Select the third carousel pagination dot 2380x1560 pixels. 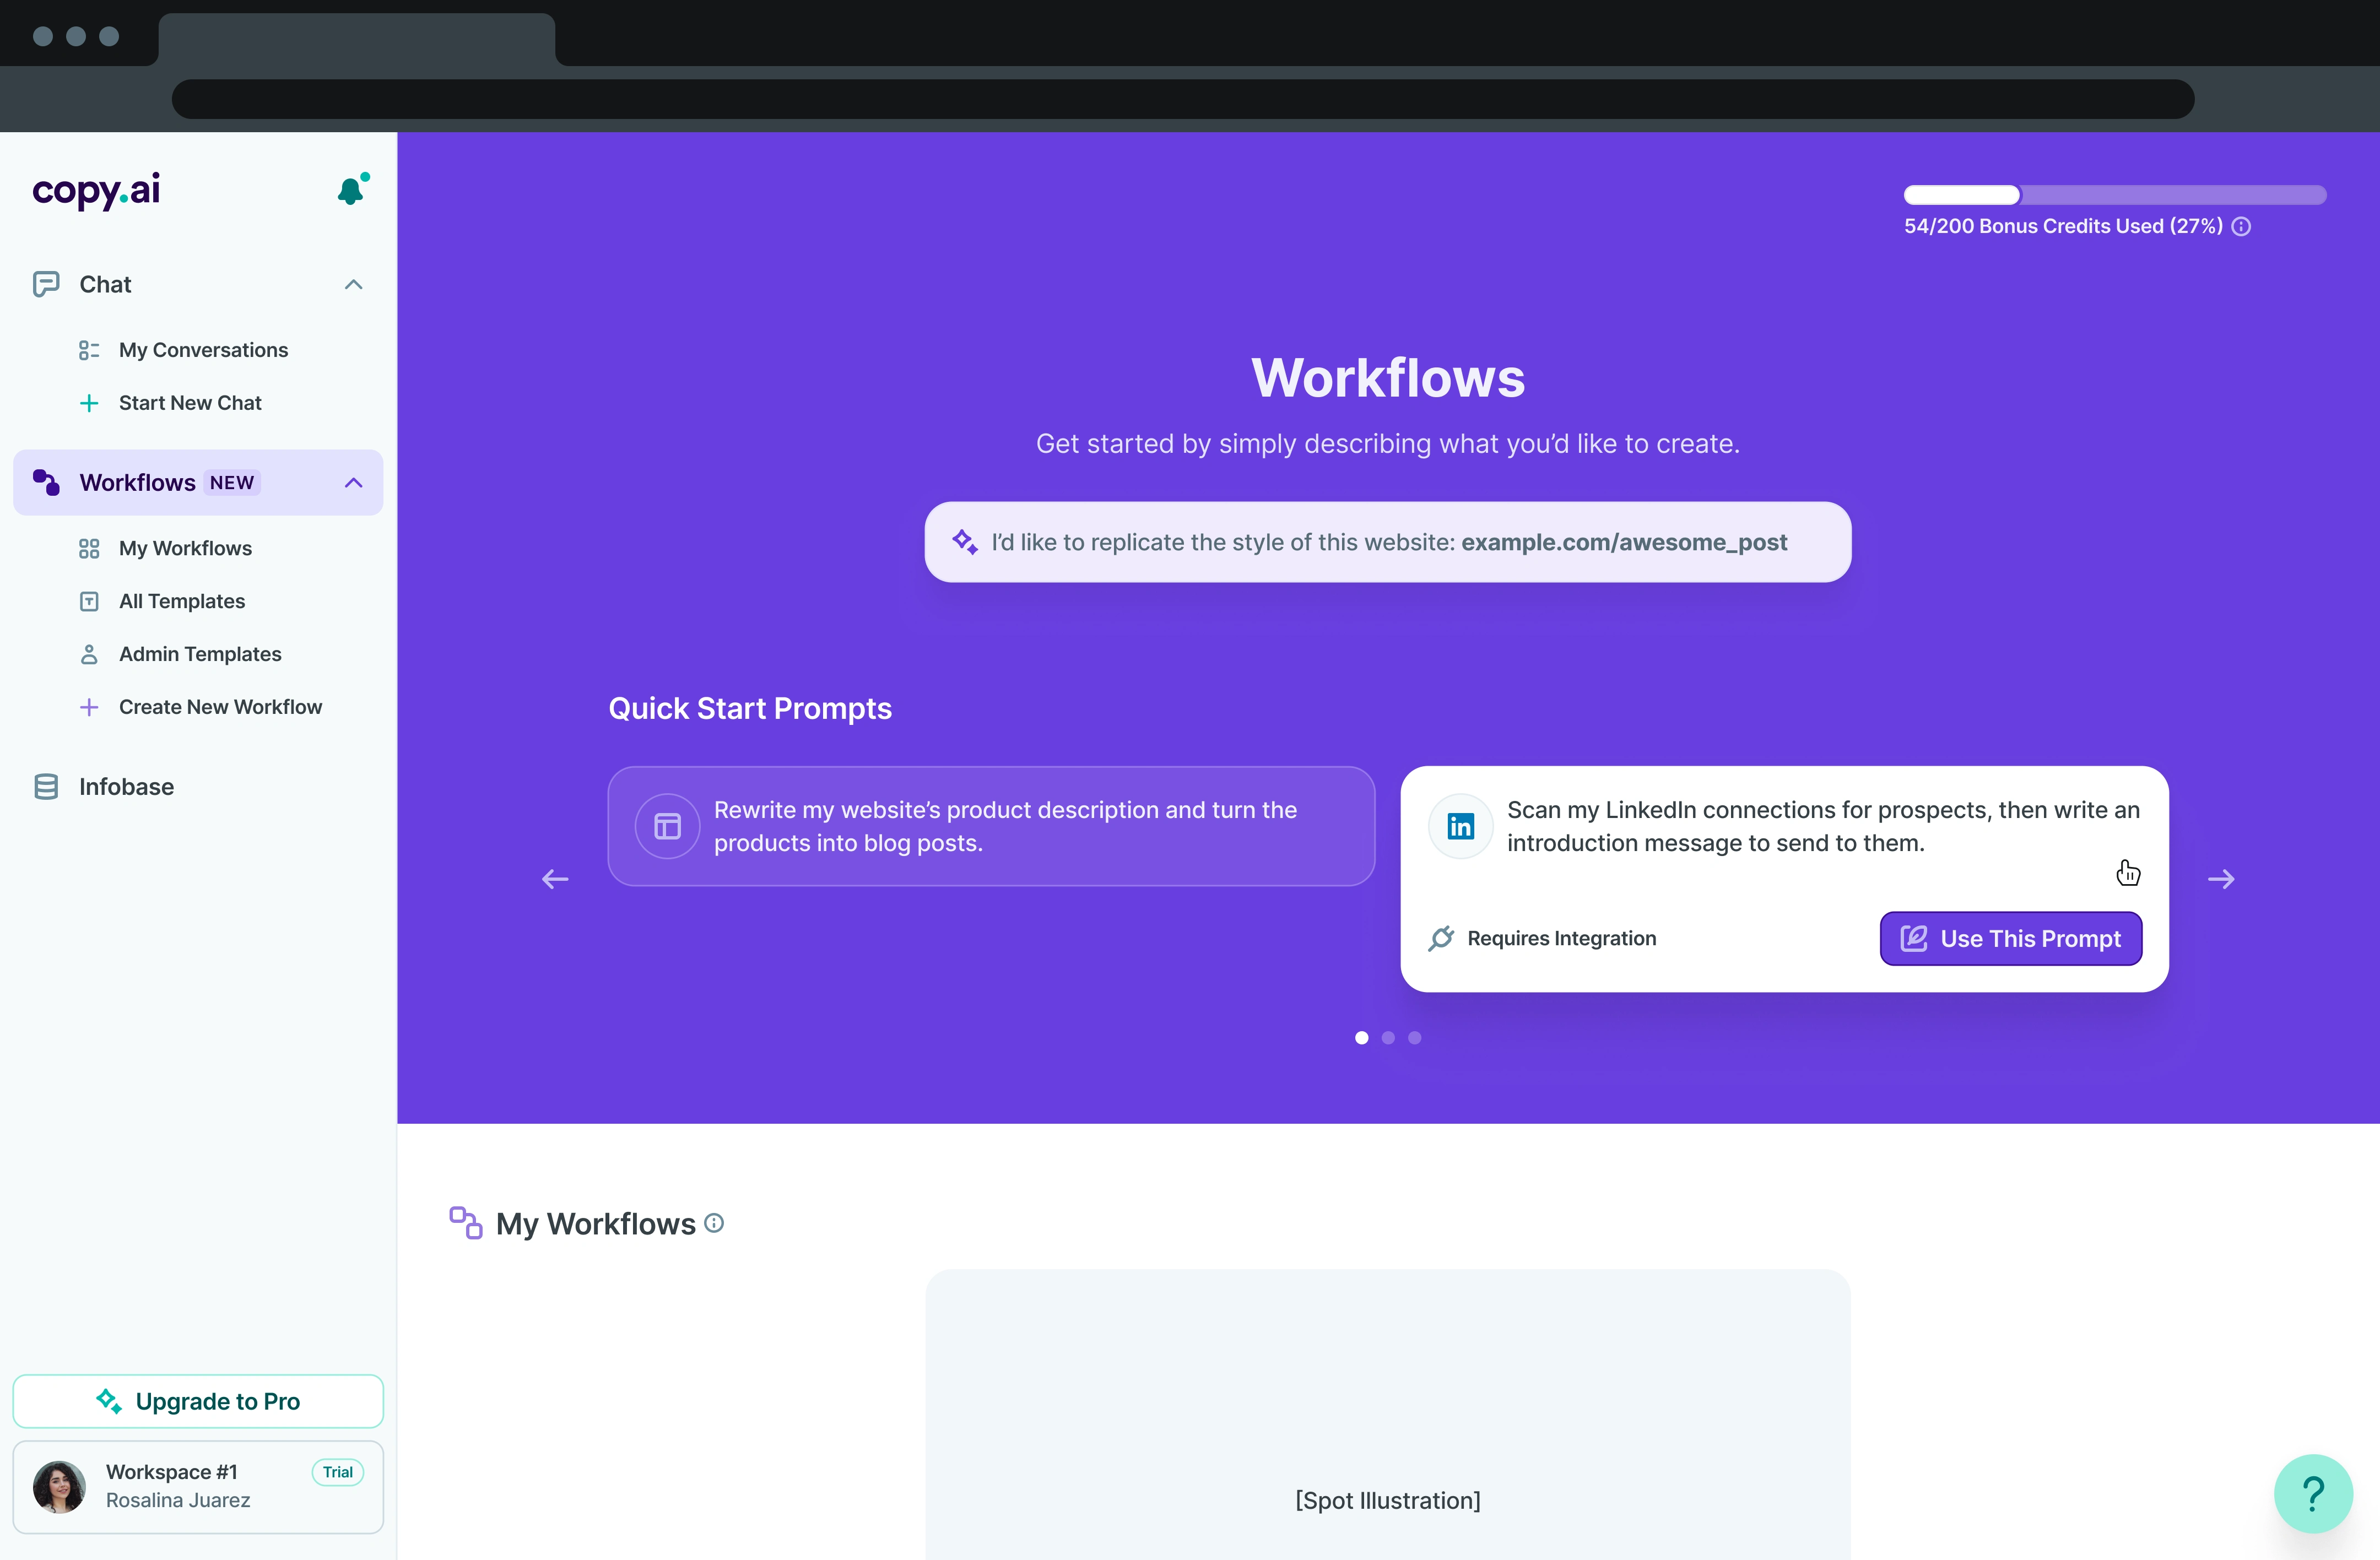(1414, 1038)
